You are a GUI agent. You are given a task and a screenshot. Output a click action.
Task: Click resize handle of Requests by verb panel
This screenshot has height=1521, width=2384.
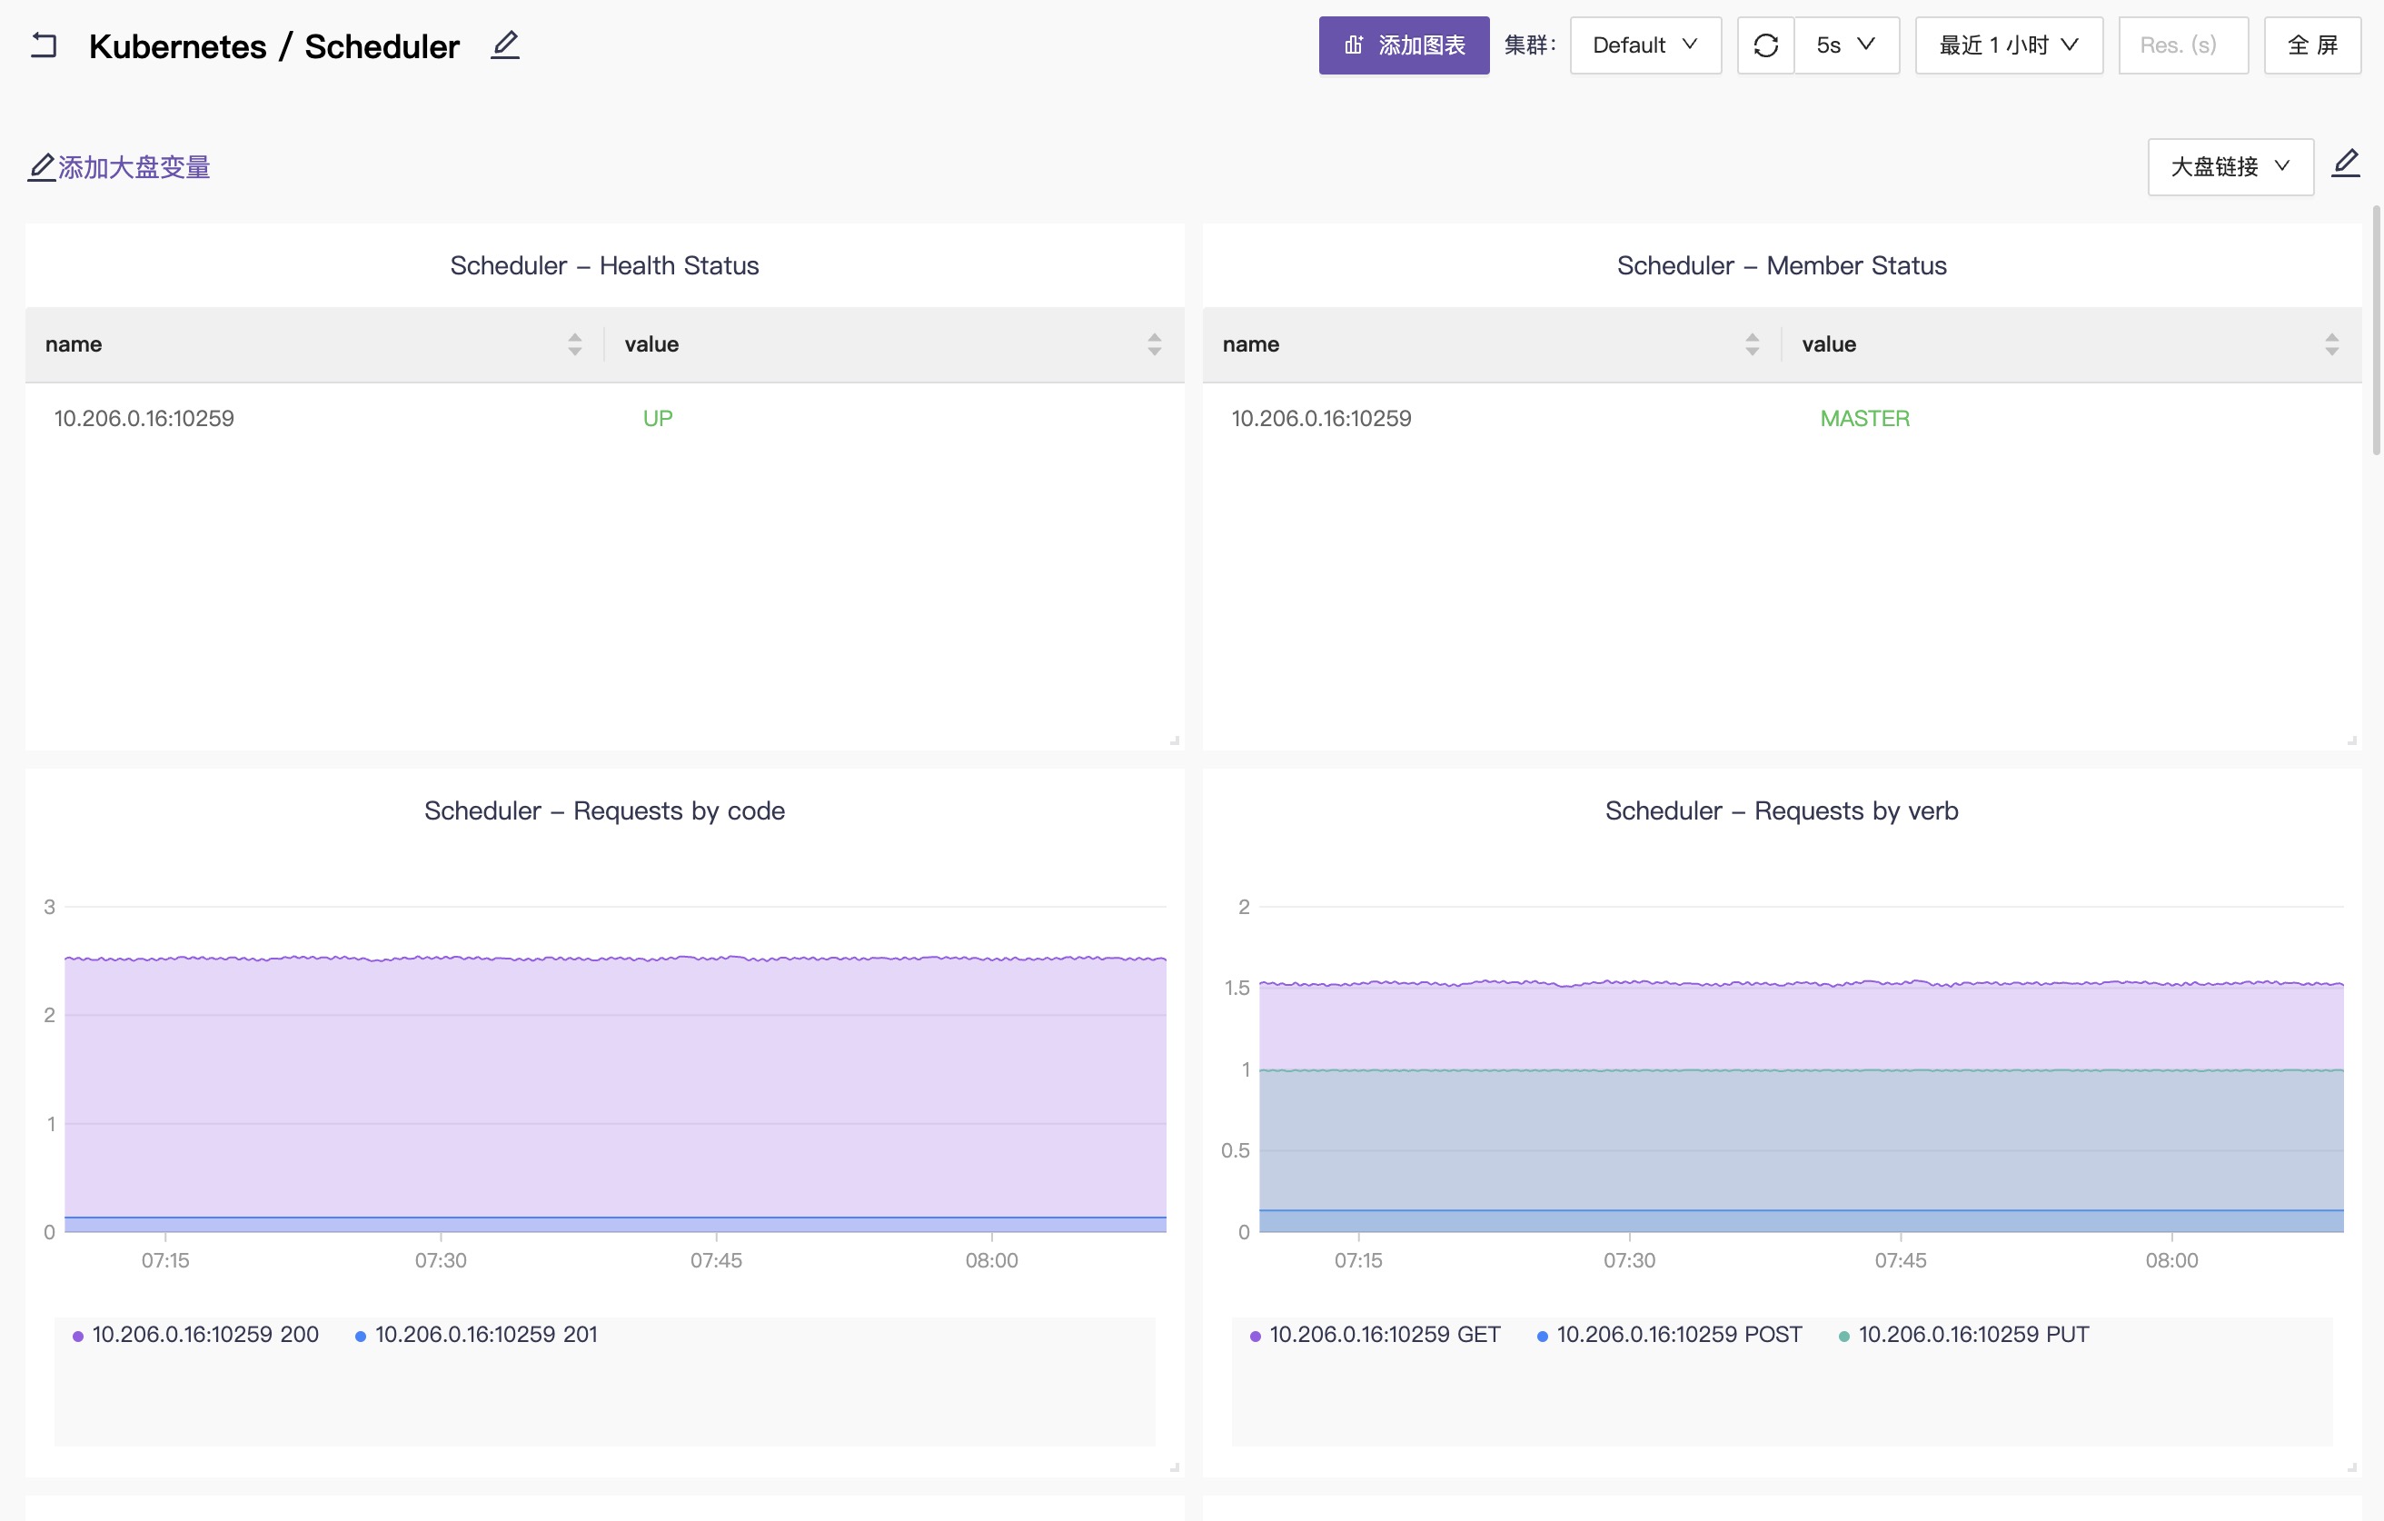click(x=2351, y=1467)
